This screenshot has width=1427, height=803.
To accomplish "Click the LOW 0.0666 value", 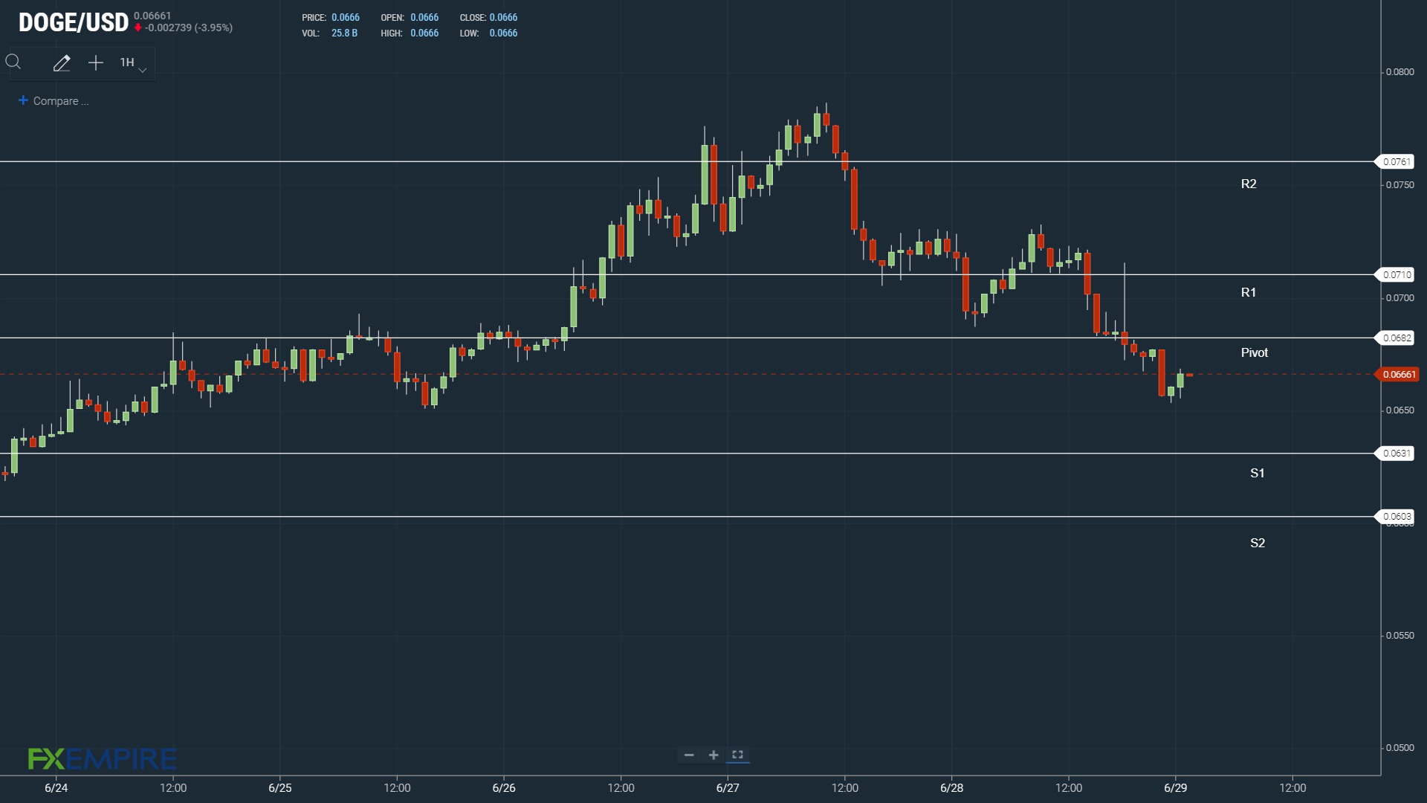I will coord(503,33).
